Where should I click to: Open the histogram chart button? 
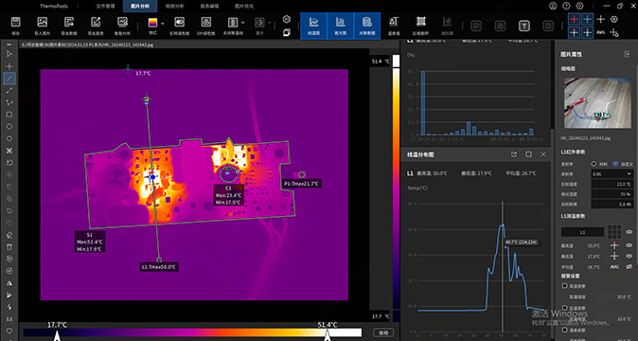340,26
